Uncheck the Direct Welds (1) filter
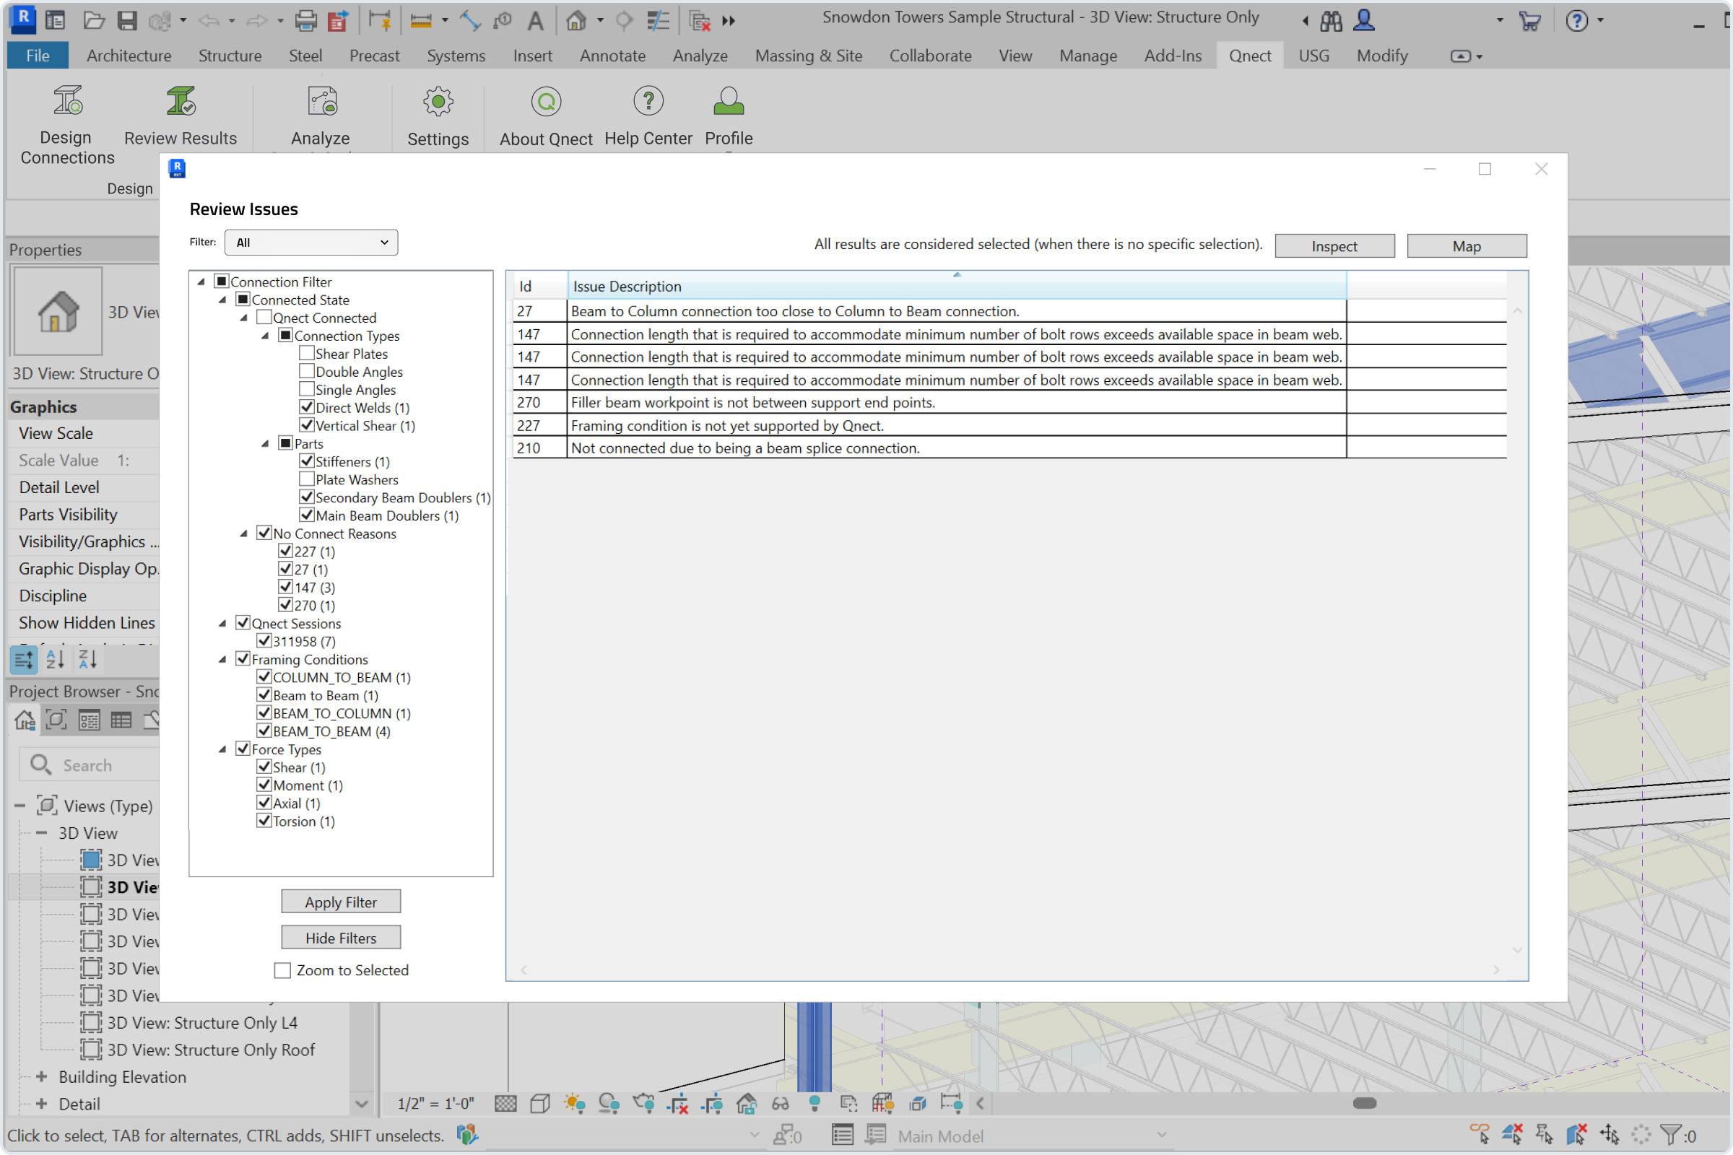Image resolution: width=1733 pixels, height=1155 pixels. [306, 406]
